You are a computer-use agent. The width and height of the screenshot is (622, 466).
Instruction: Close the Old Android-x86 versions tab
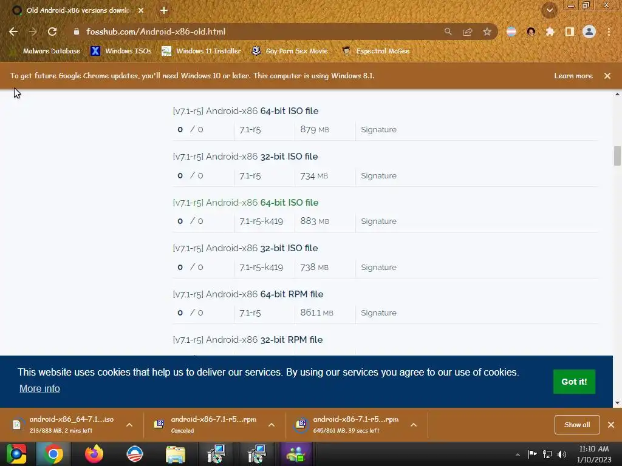[x=141, y=10]
